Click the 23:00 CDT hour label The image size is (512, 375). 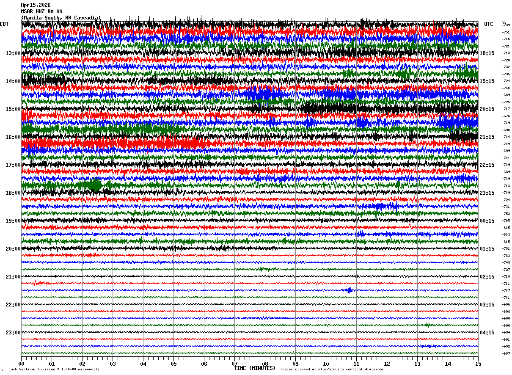click(13, 332)
